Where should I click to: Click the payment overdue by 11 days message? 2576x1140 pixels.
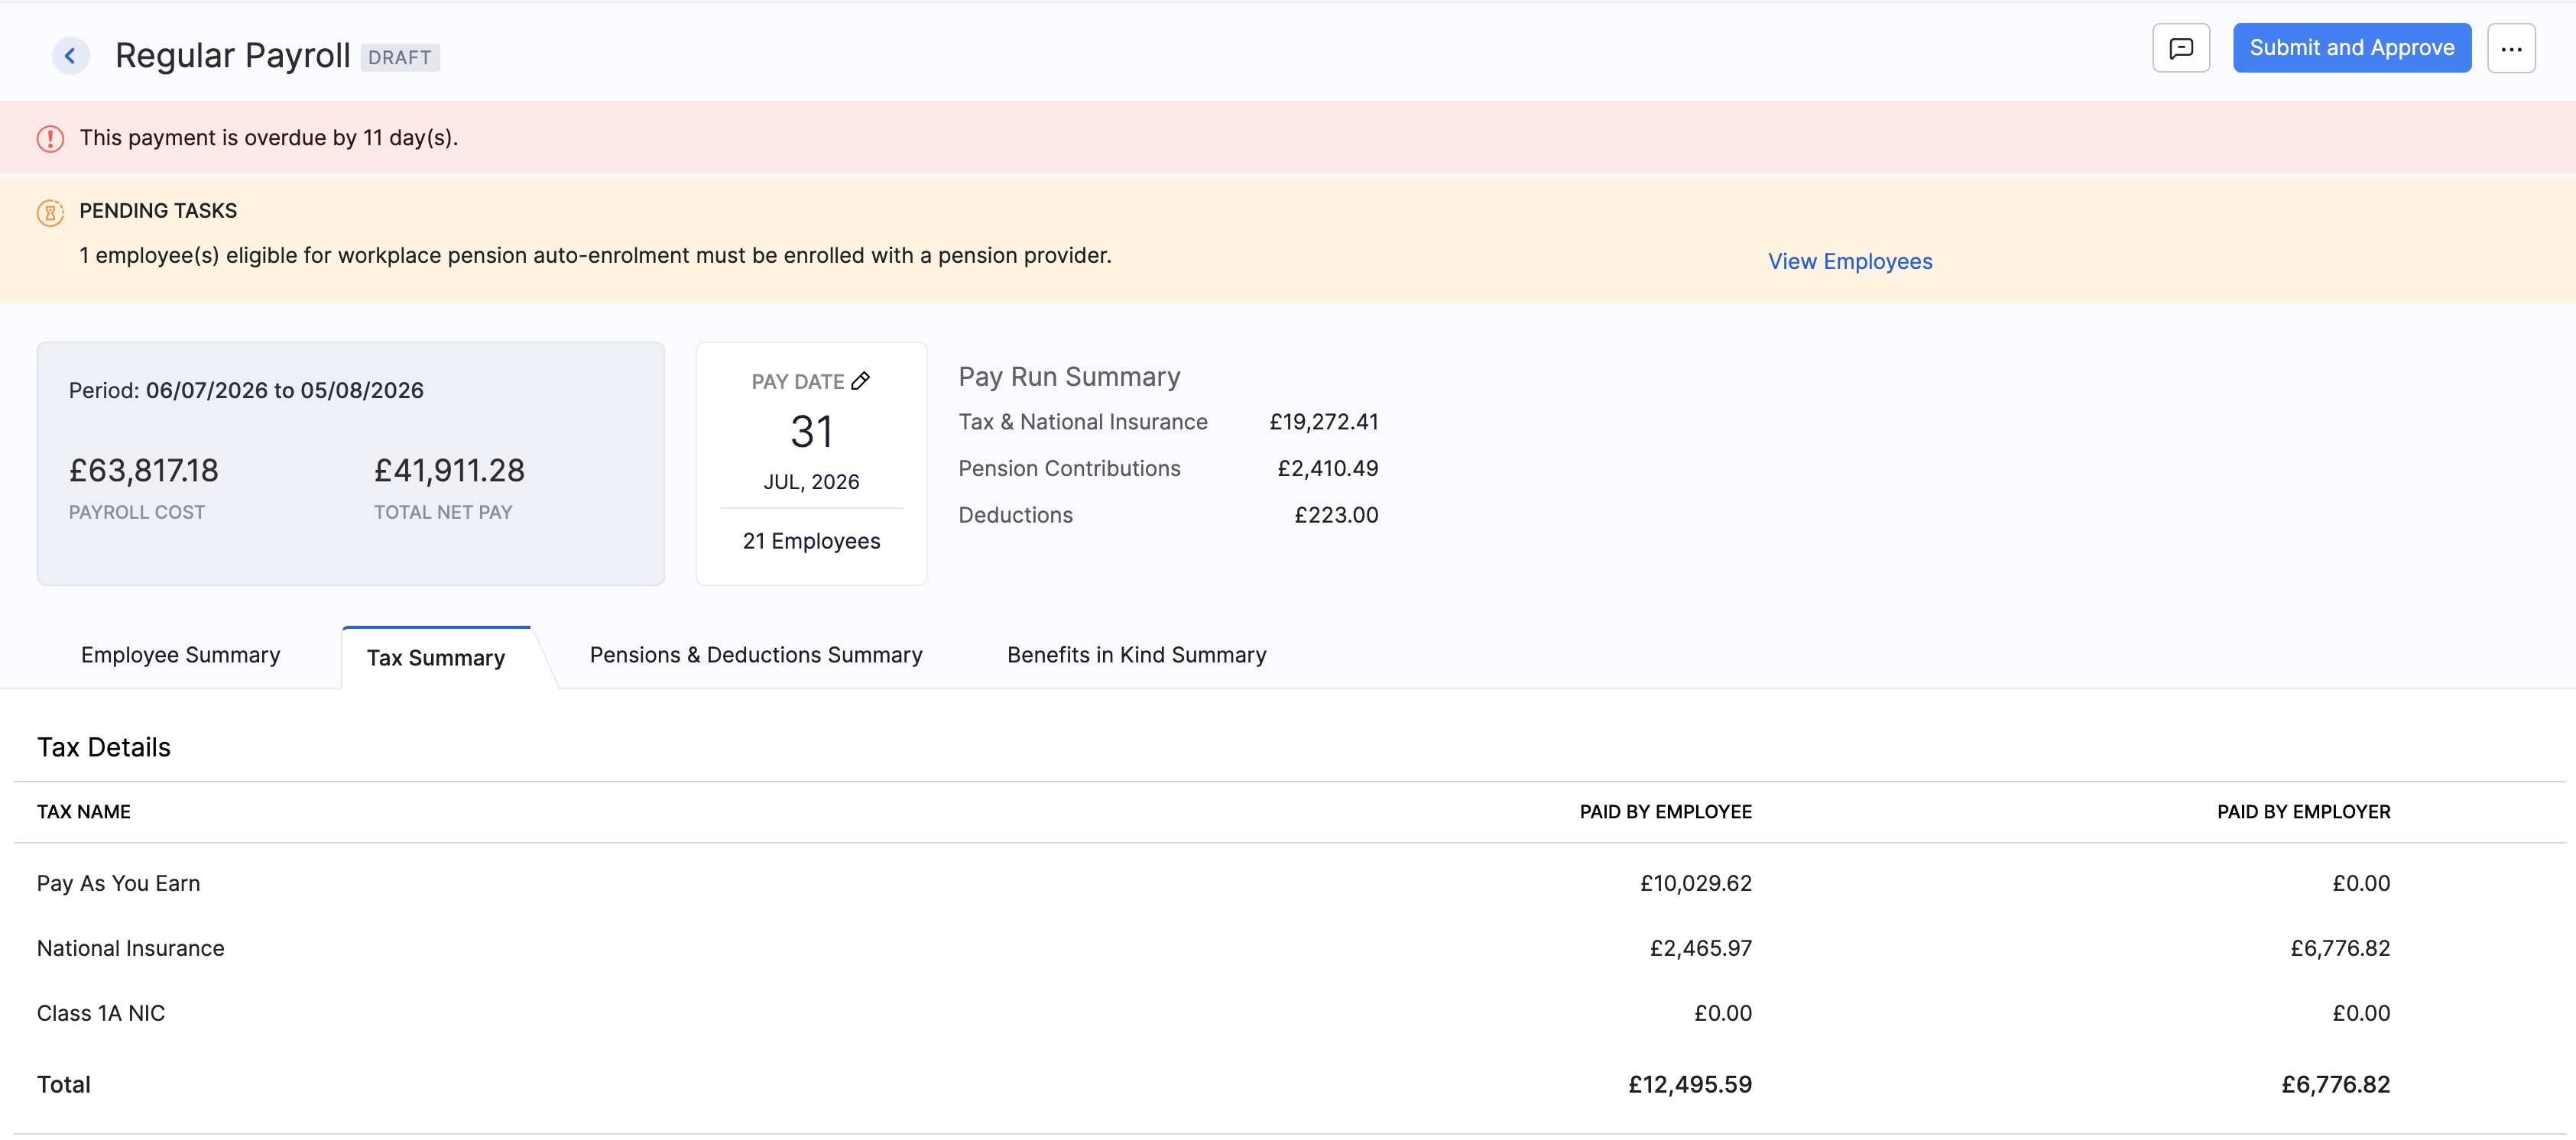[x=269, y=138]
